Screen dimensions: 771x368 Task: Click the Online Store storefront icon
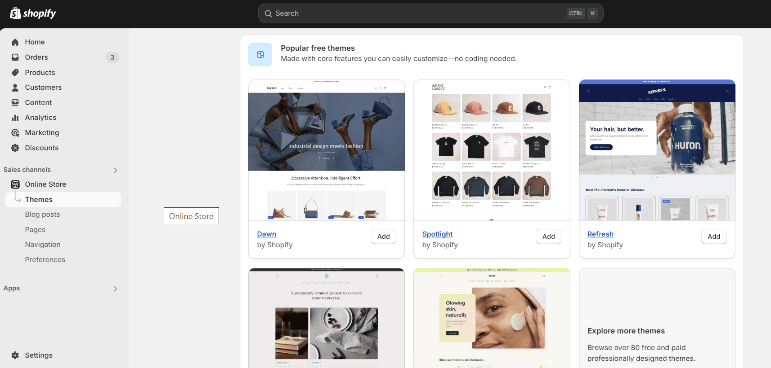(x=15, y=184)
